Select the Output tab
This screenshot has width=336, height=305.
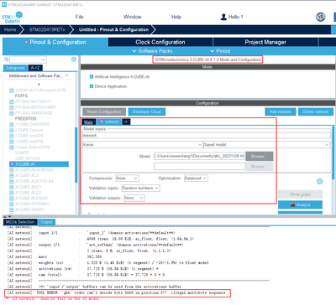click(47, 222)
